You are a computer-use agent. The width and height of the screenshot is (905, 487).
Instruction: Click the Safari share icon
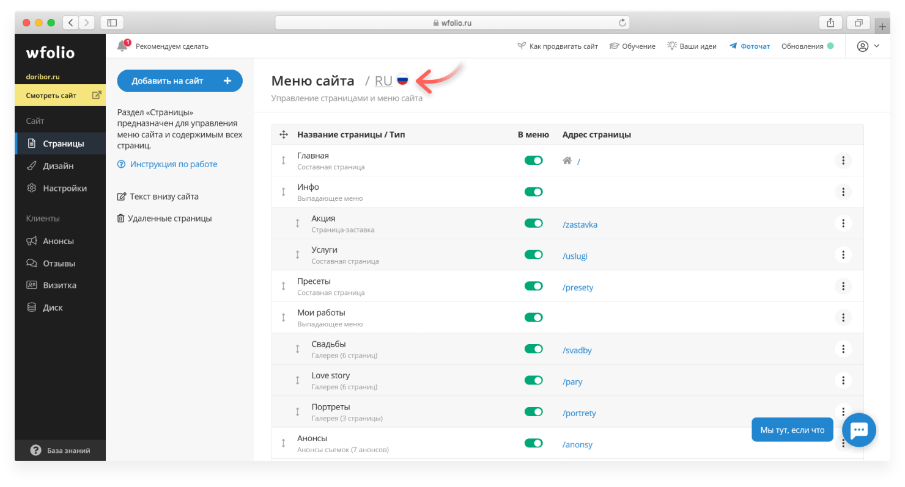pos(830,23)
